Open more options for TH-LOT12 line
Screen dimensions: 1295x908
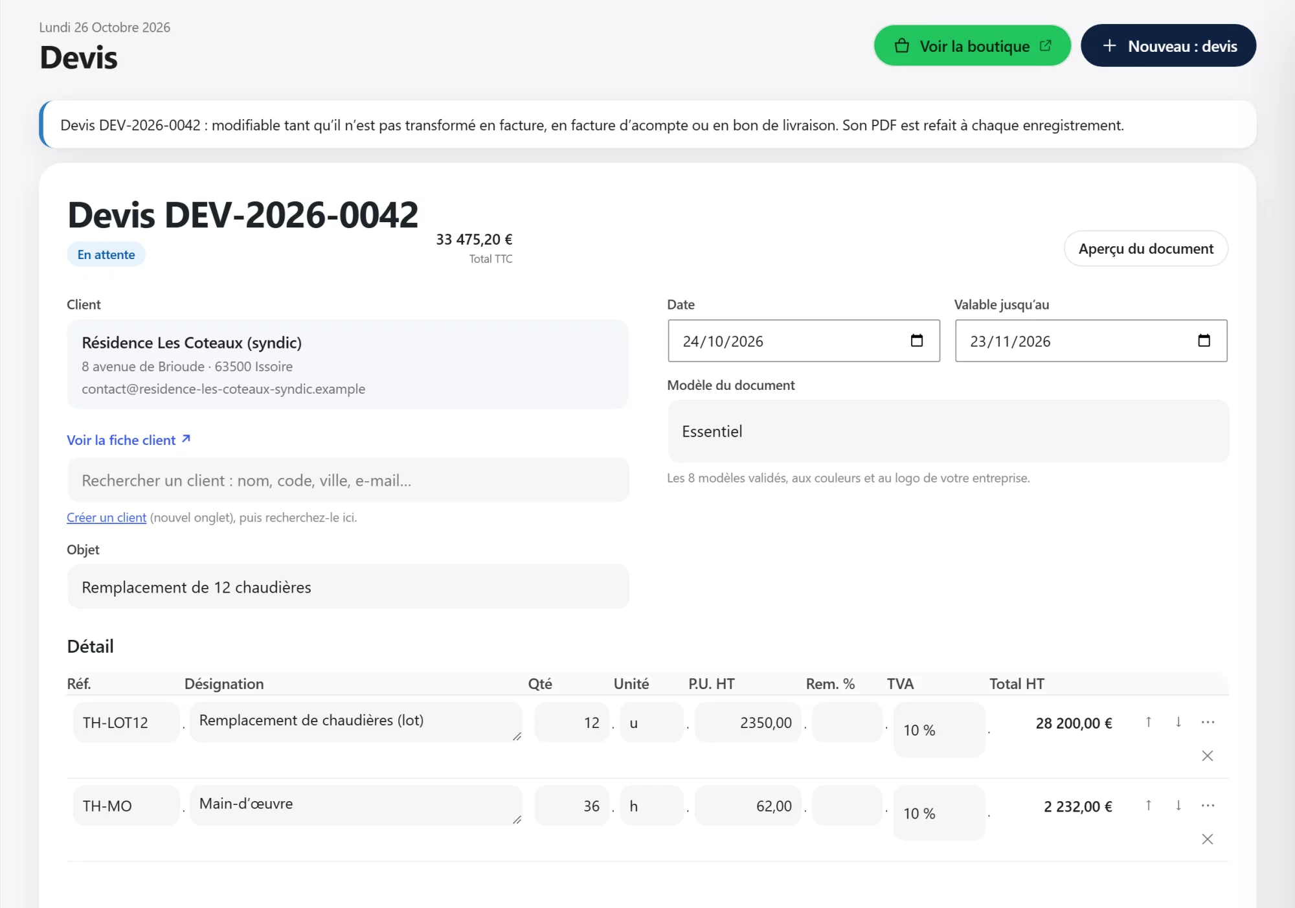(1208, 722)
